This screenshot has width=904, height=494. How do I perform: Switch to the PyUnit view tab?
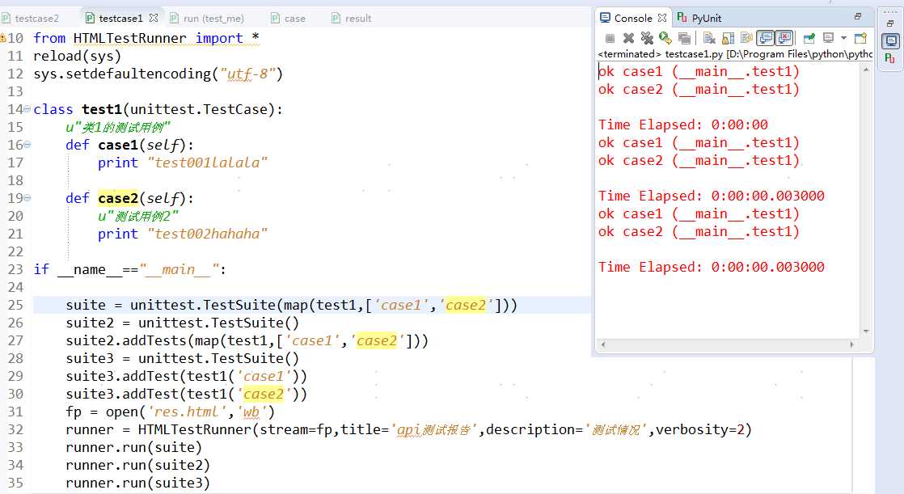tap(699, 18)
